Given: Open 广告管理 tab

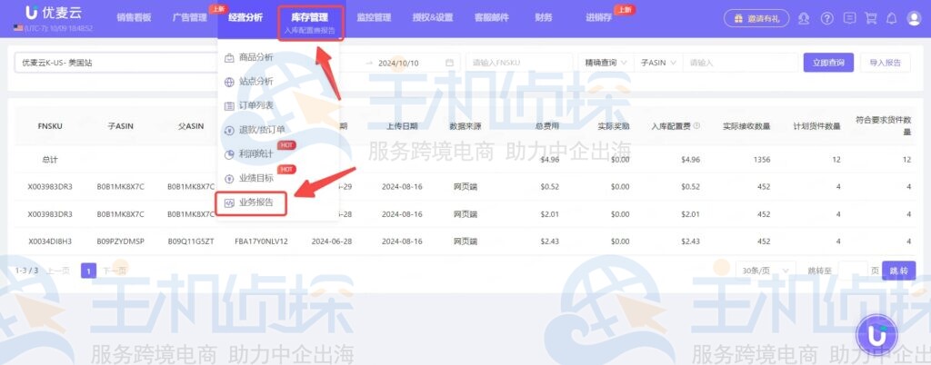Looking at the screenshot, I should (x=189, y=18).
